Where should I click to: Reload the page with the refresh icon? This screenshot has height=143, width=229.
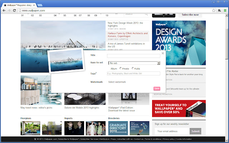[x=14, y=10]
